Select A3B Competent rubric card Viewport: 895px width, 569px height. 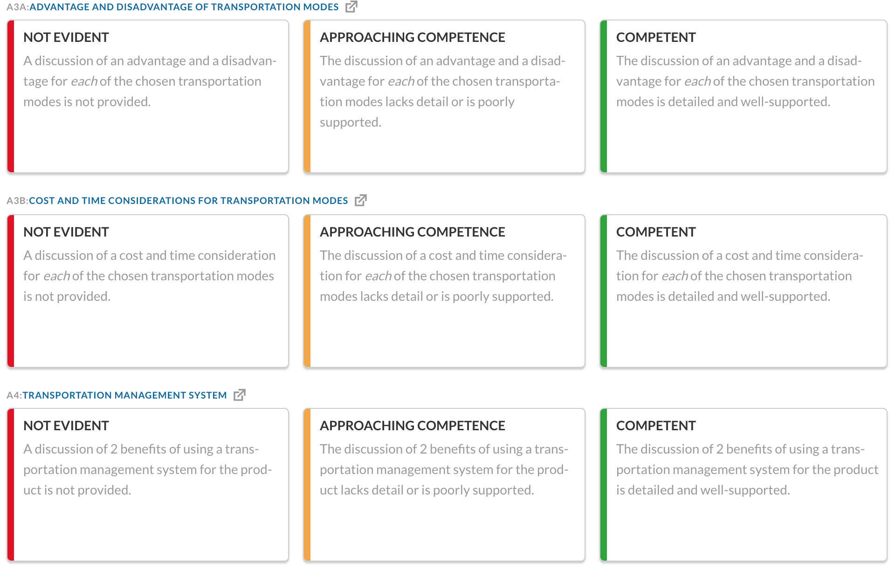point(744,291)
